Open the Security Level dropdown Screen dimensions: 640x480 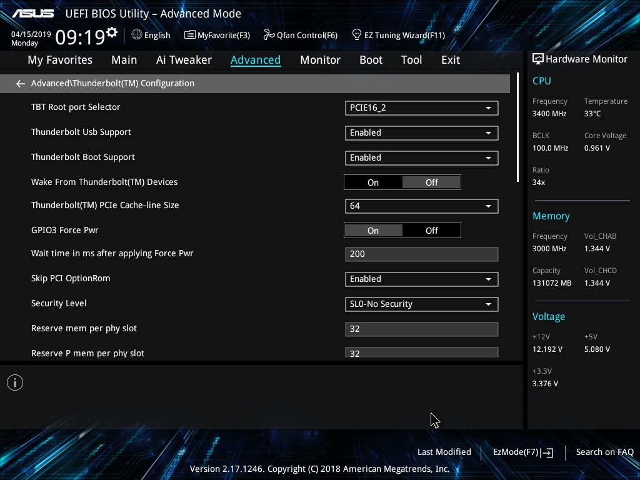pos(422,304)
